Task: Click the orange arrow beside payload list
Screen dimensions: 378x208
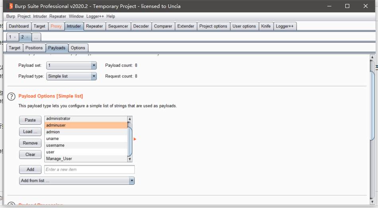Action: coord(135,139)
